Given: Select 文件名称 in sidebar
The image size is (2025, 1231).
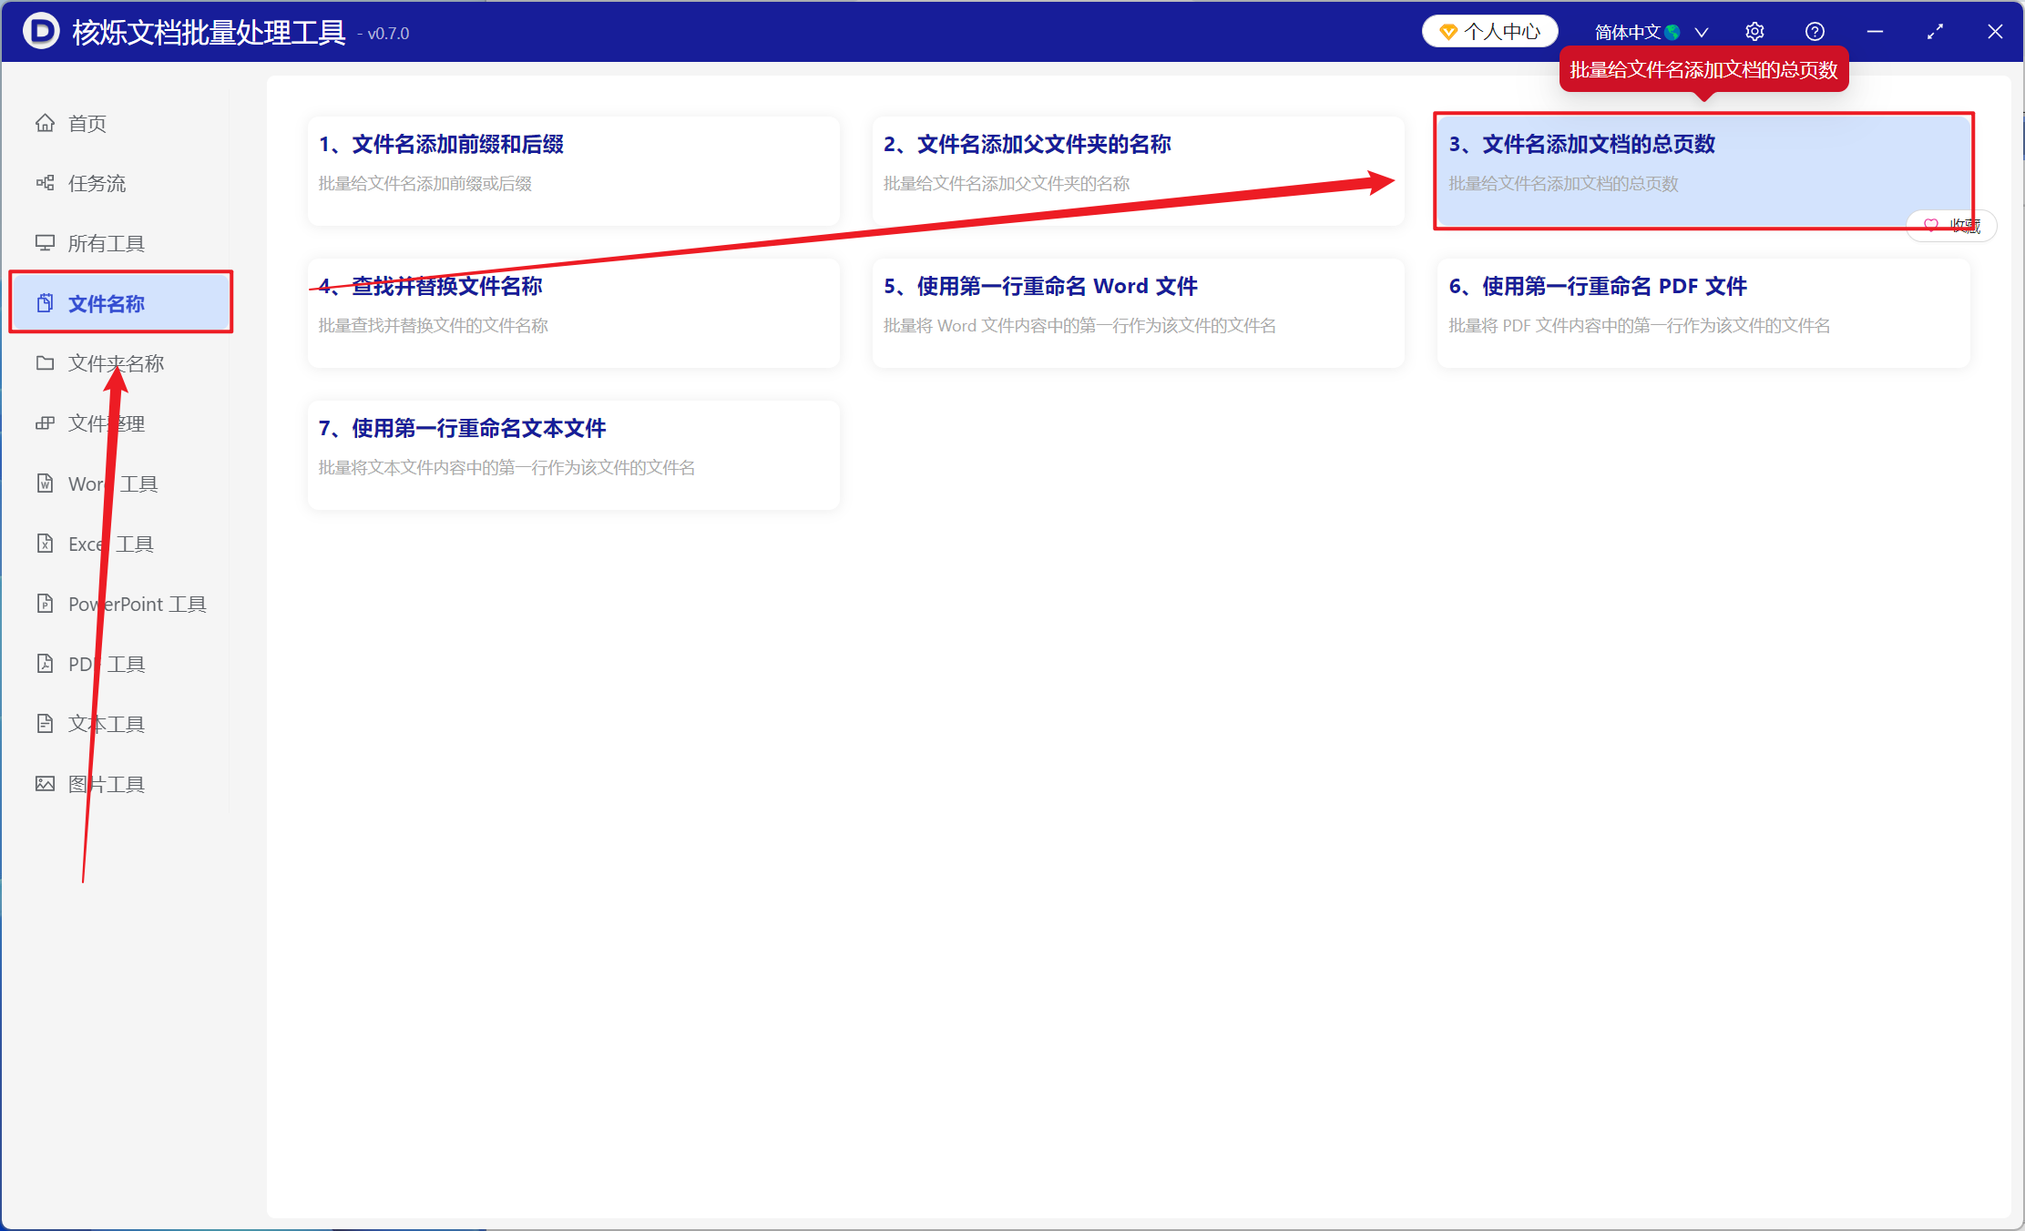Looking at the screenshot, I should 120,303.
